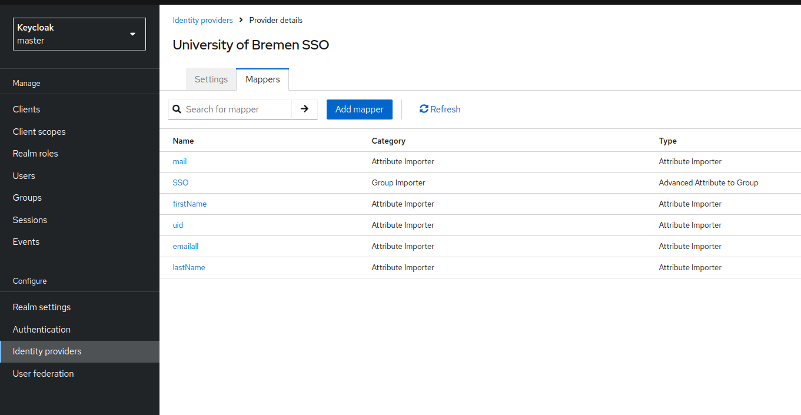Click the Name column header
Viewport: 801px width, 415px height.
coord(183,141)
